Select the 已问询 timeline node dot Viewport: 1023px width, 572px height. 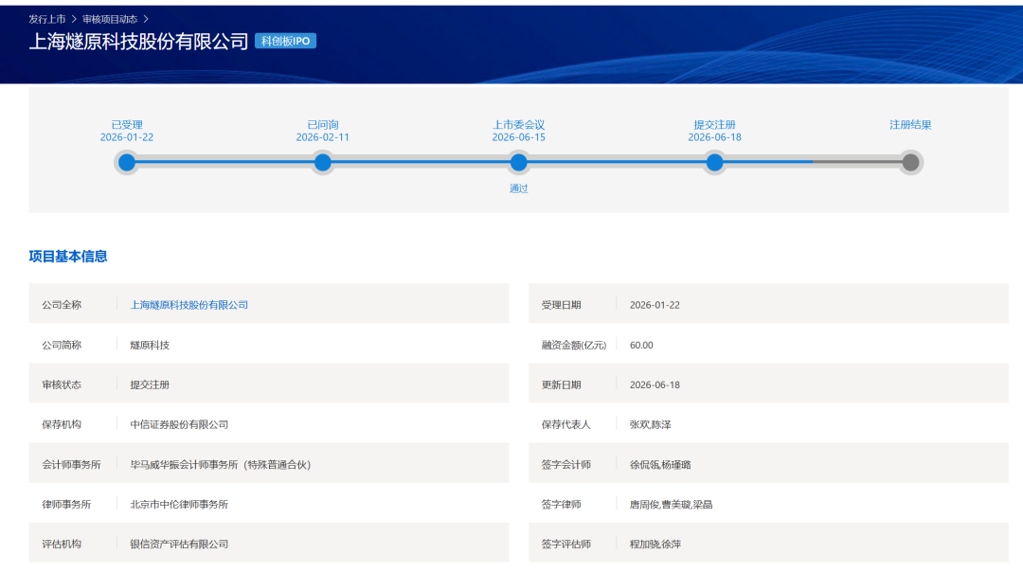(x=322, y=162)
